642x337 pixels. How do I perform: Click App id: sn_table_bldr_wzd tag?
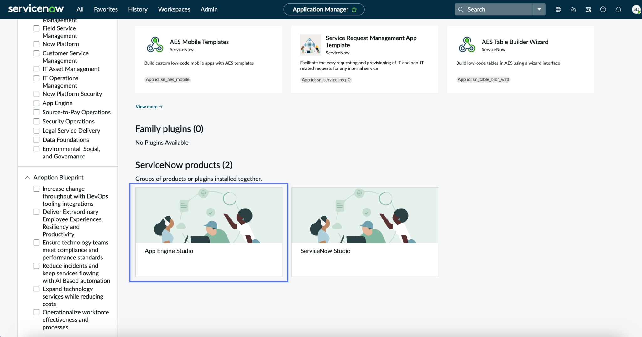(483, 79)
